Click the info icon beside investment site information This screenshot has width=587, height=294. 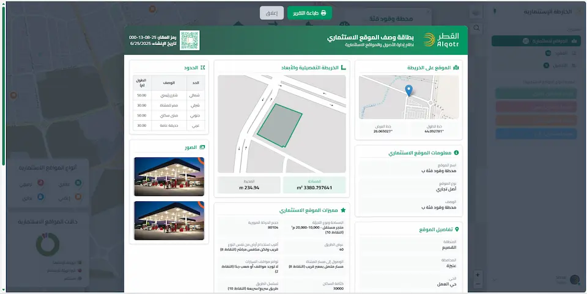(x=456, y=152)
